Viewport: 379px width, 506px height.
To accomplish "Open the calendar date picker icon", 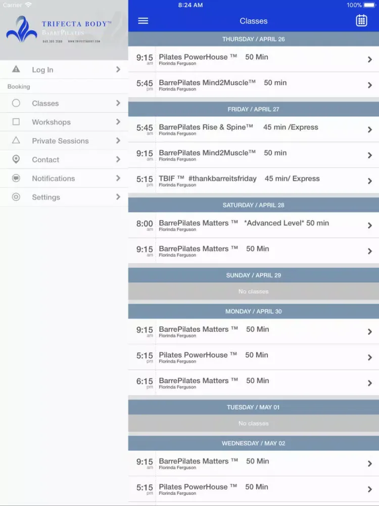I will [361, 21].
